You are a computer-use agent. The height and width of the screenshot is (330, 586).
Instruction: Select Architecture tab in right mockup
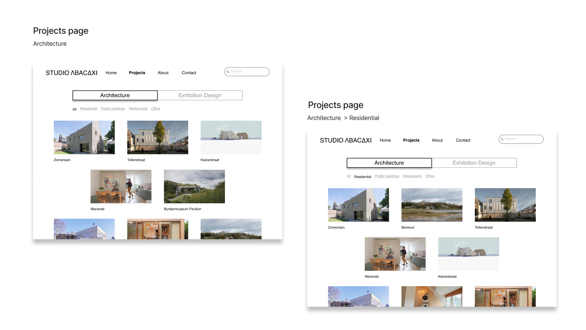coord(389,163)
